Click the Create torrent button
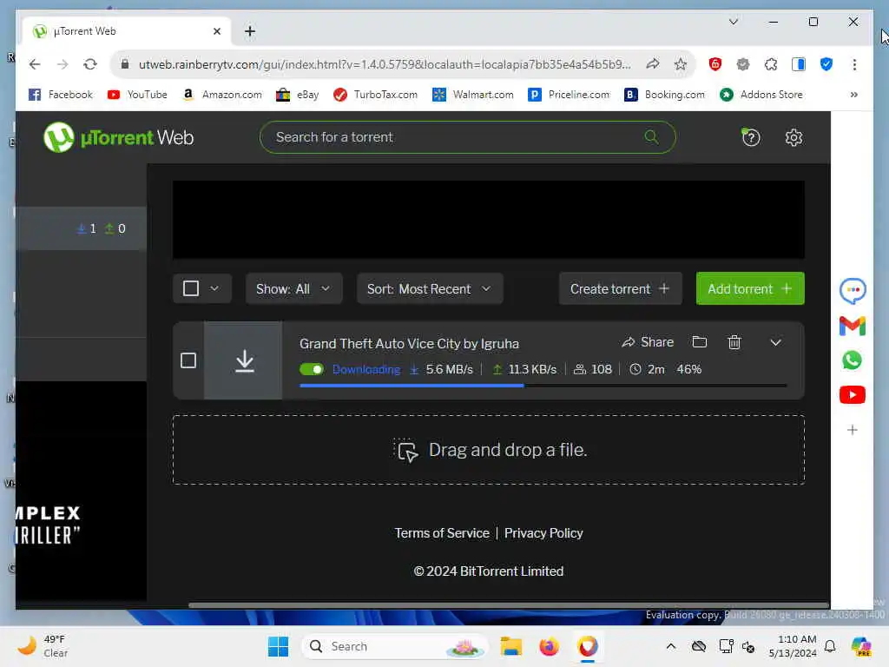 tap(620, 288)
